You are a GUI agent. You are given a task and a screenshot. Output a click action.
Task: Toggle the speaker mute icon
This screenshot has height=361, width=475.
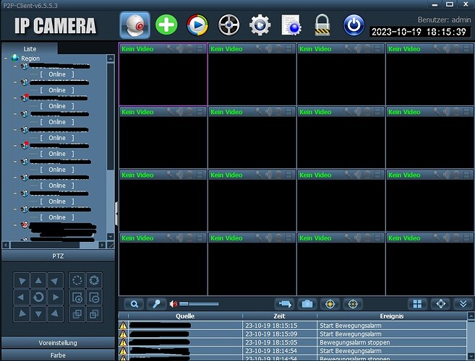click(174, 304)
